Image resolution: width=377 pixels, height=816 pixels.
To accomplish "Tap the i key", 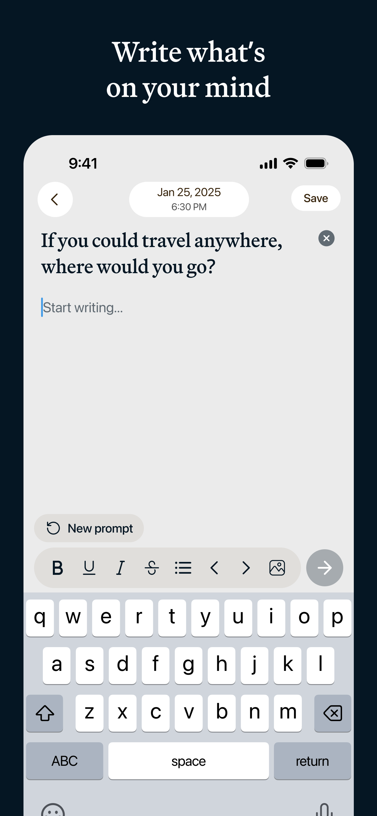I will [x=271, y=618].
